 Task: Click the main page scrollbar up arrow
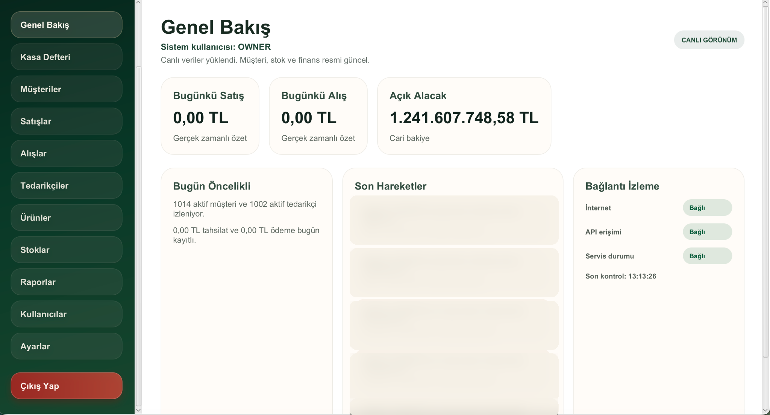(x=765, y=3)
